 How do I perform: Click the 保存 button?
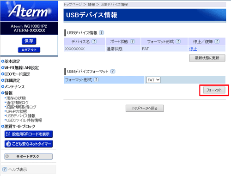tap(29, 41)
